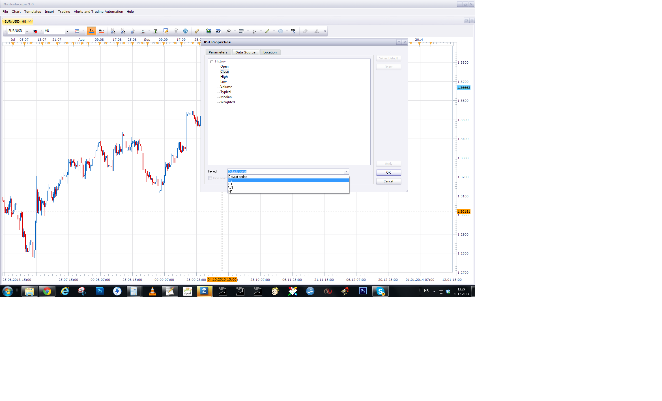Select the green trend line tool
Screen dimensions: 662x401
267,31
